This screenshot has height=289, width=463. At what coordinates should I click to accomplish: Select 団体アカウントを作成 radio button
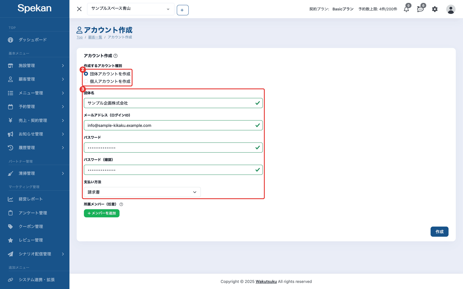click(x=86, y=74)
